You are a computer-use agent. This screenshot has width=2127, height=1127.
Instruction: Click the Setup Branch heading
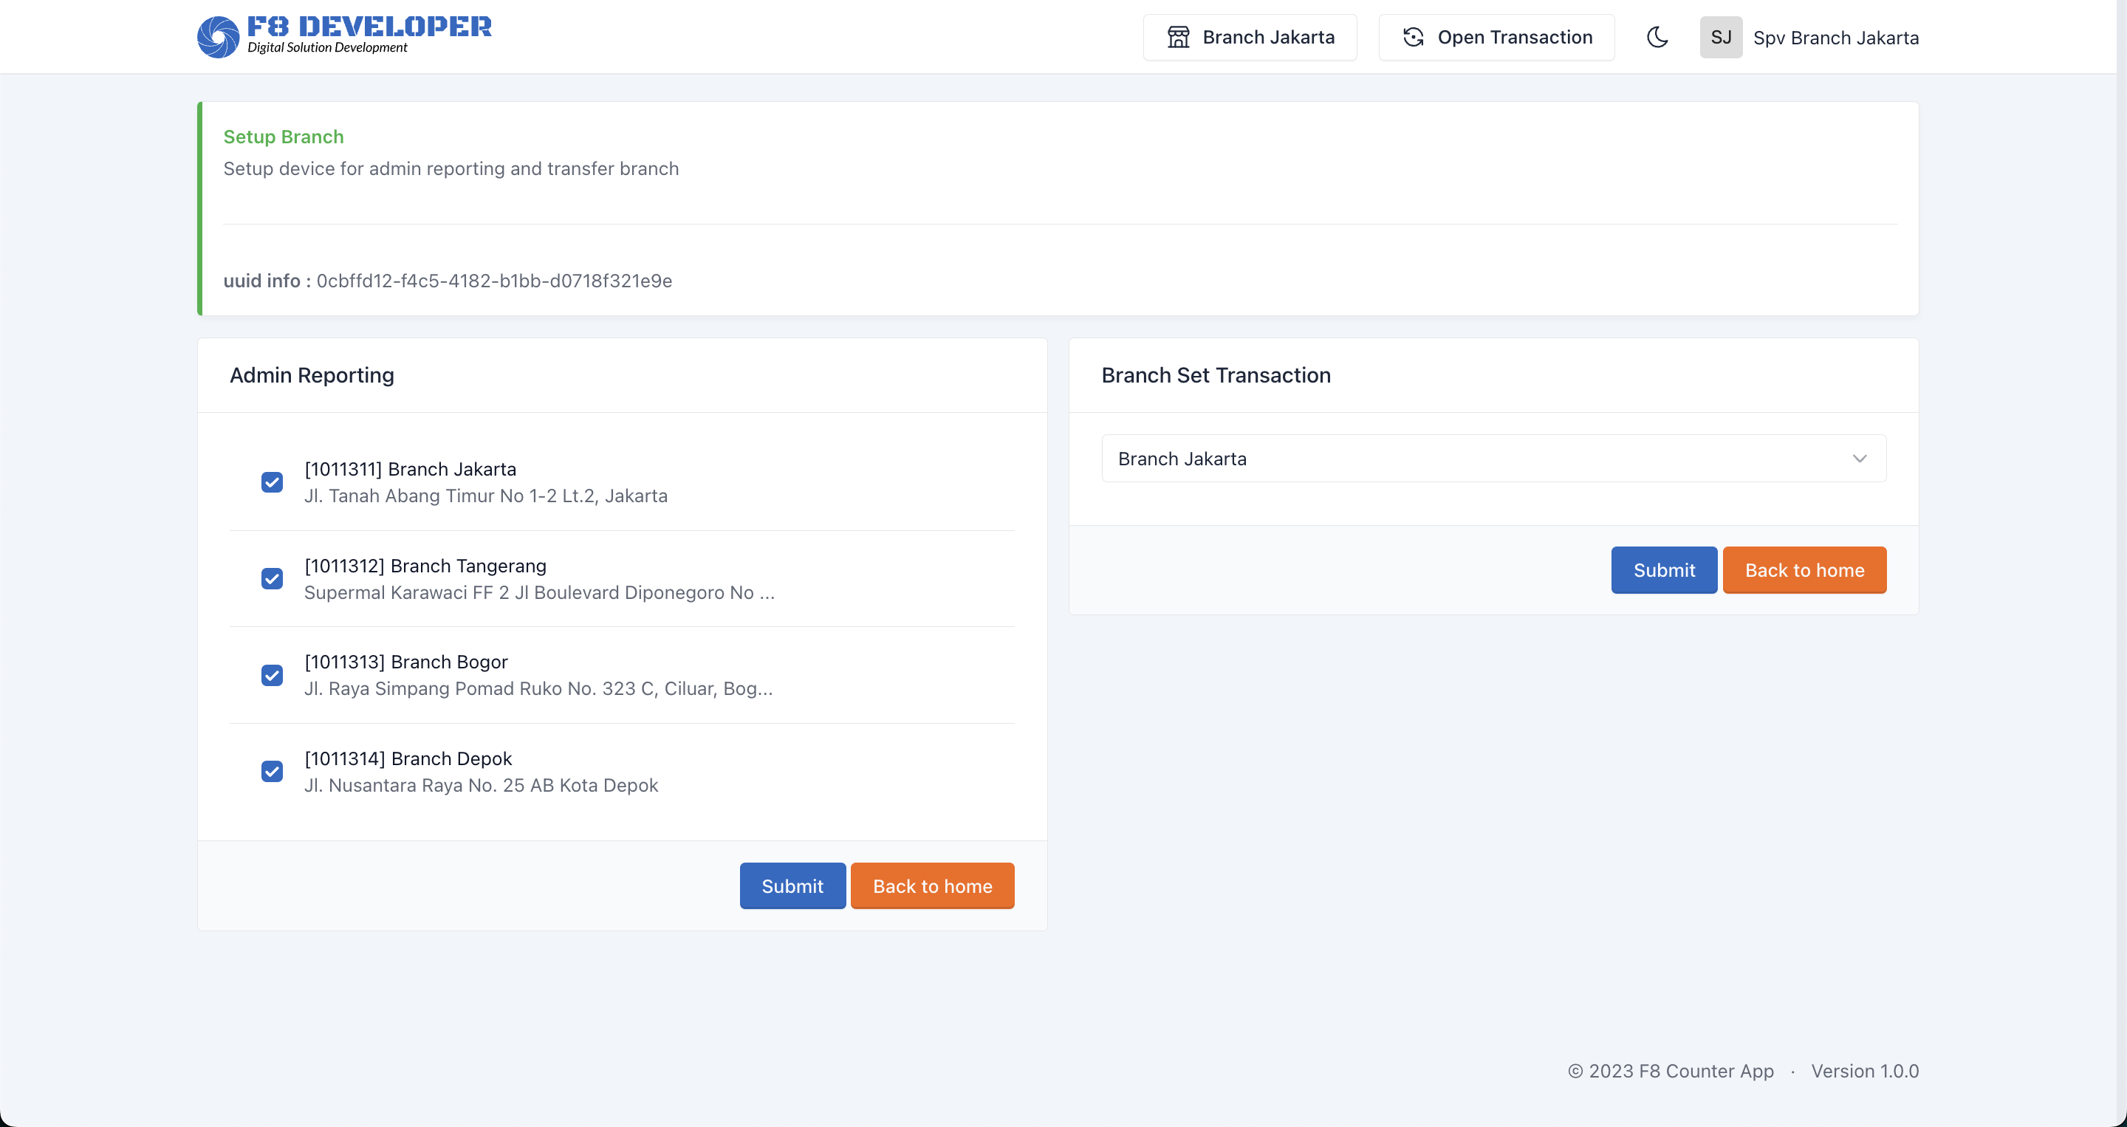[x=283, y=137]
